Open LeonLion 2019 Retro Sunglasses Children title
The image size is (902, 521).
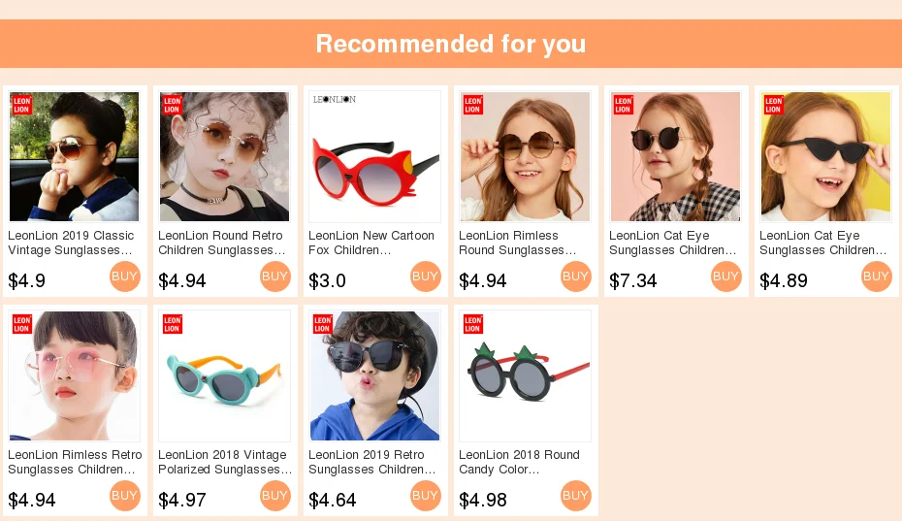372,462
